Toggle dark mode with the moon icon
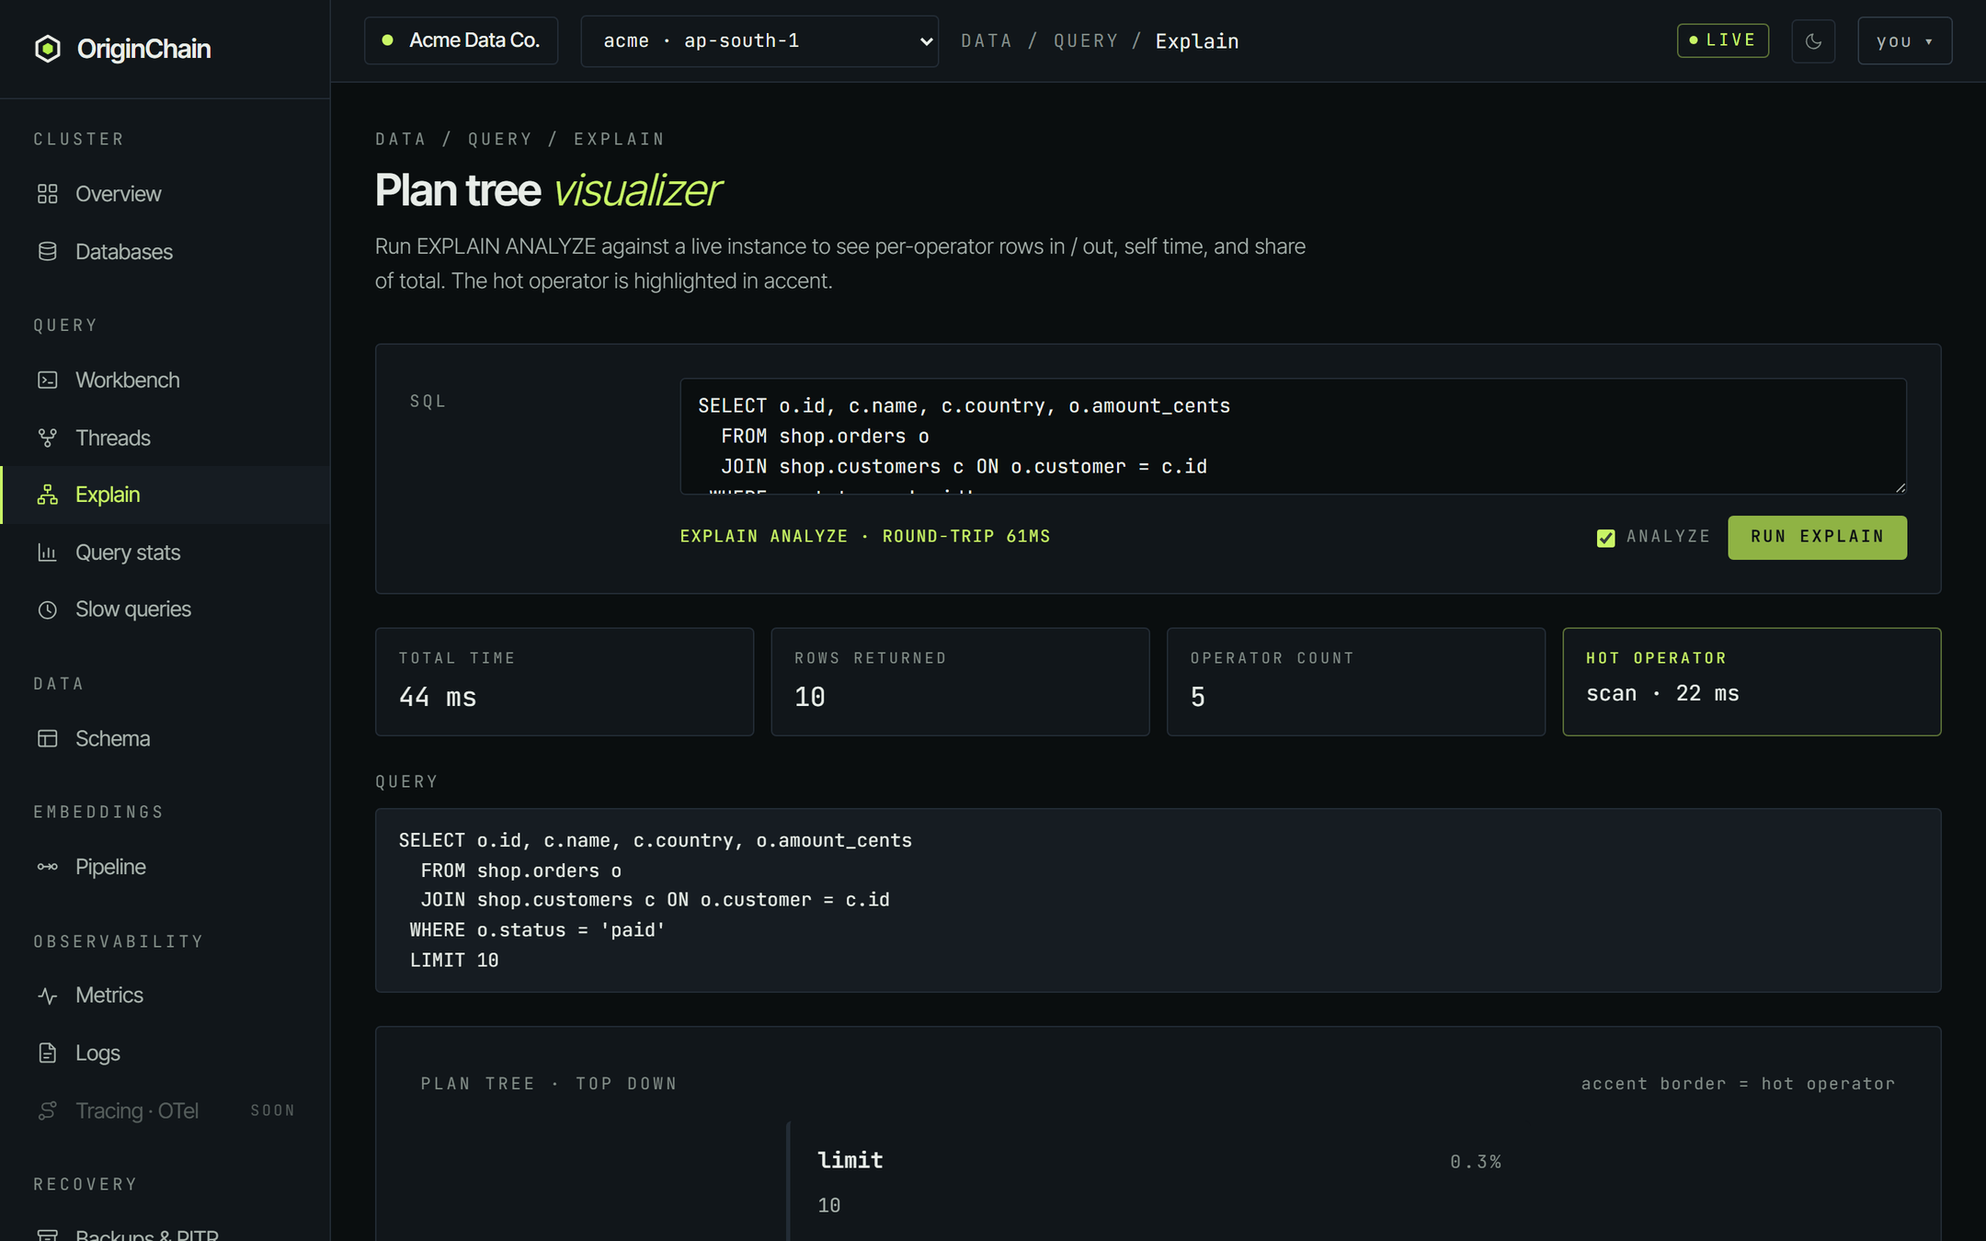This screenshot has width=1986, height=1241. (x=1813, y=41)
